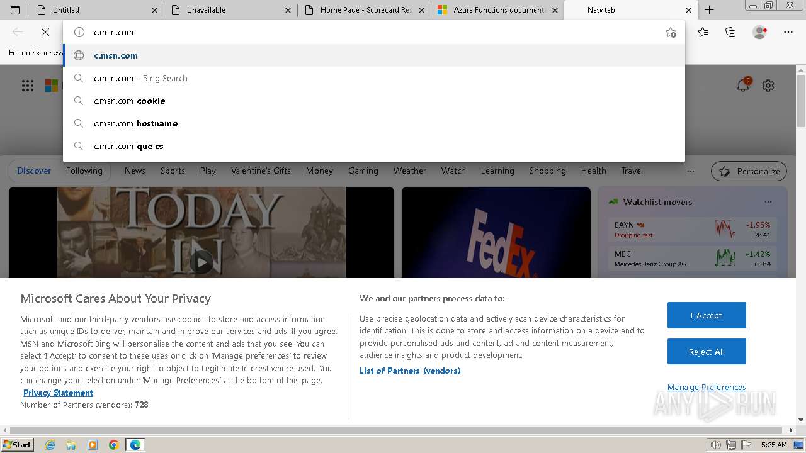Open the Favorites list icon
The height and width of the screenshot is (453, 806).
703,32
